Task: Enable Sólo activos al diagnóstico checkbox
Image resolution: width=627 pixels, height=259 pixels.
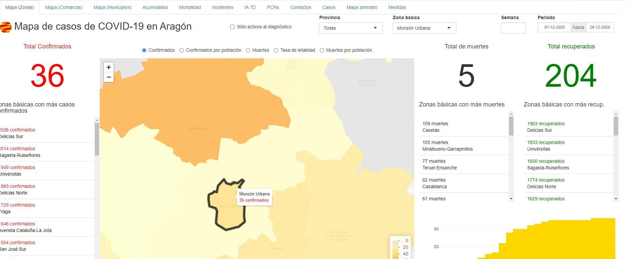Action: click(x=232, y=27)
